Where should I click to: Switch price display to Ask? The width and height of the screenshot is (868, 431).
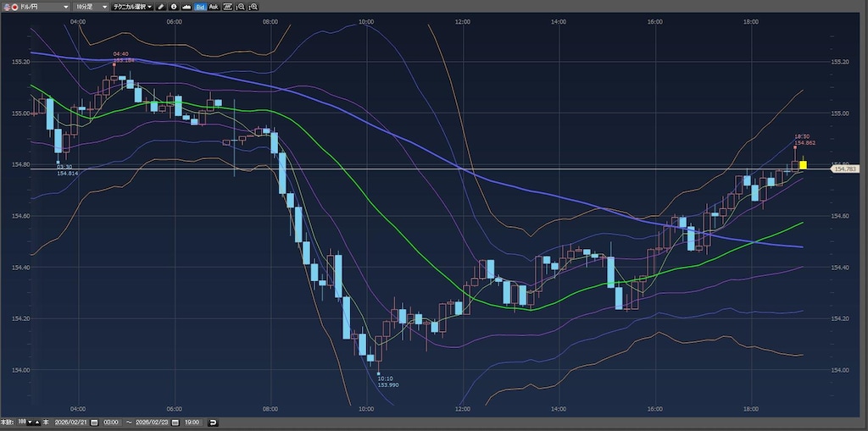click(214, 6)
